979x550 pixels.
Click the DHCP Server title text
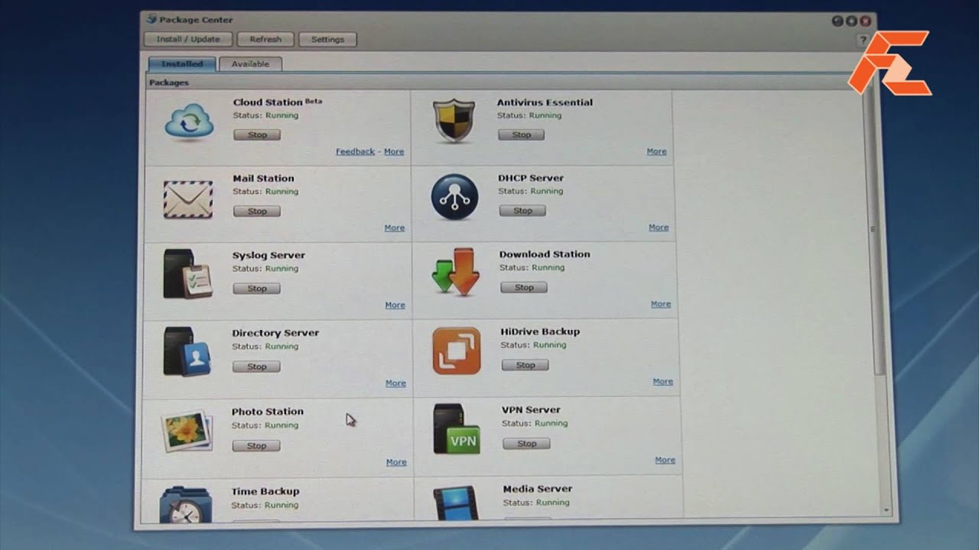pos(531,178)
